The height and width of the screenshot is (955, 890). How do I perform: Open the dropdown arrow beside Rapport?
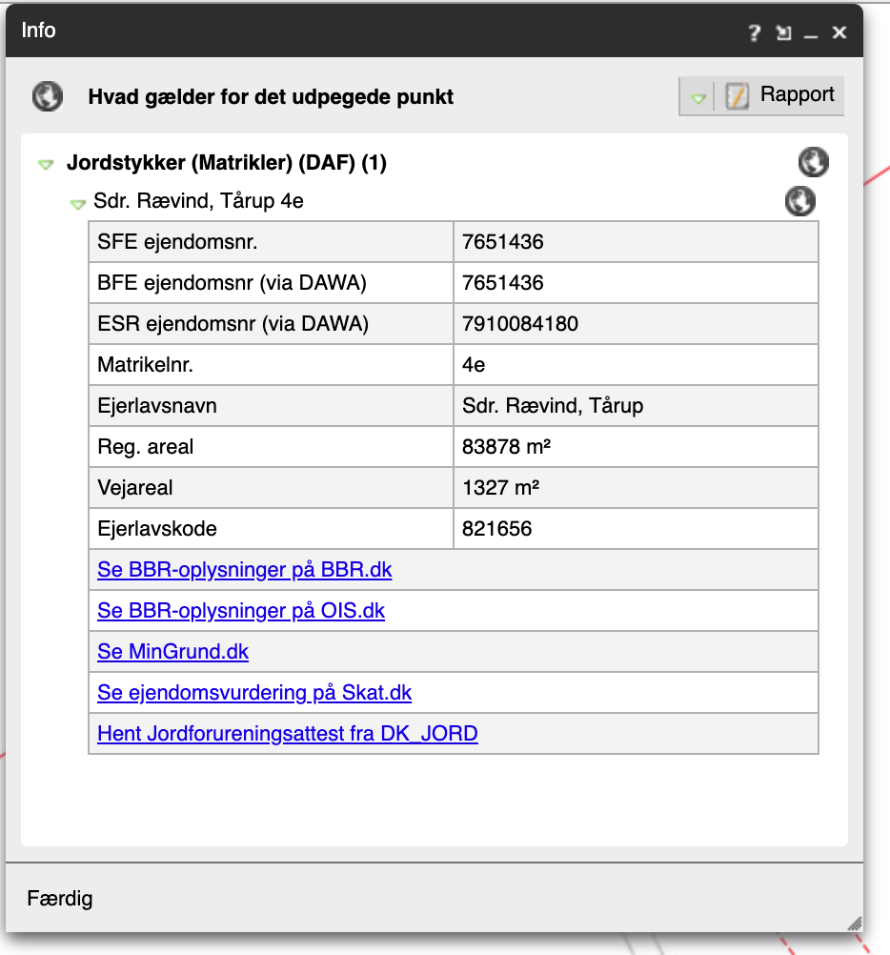(x=699, y=97)
